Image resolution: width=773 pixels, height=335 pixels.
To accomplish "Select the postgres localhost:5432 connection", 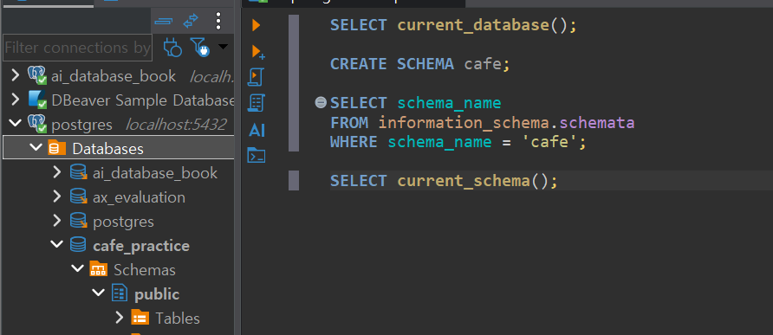I will tap(127, 124).
